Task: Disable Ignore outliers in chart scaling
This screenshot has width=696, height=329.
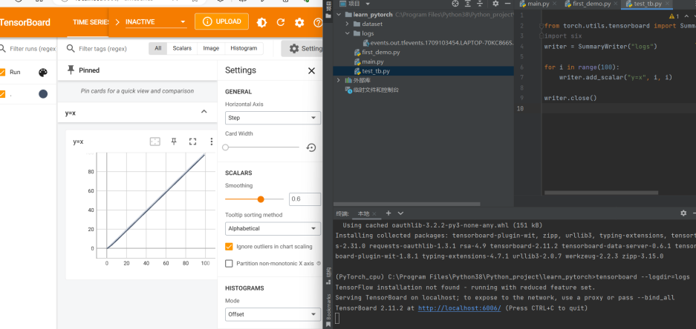Action: click(x=229, y=246)
